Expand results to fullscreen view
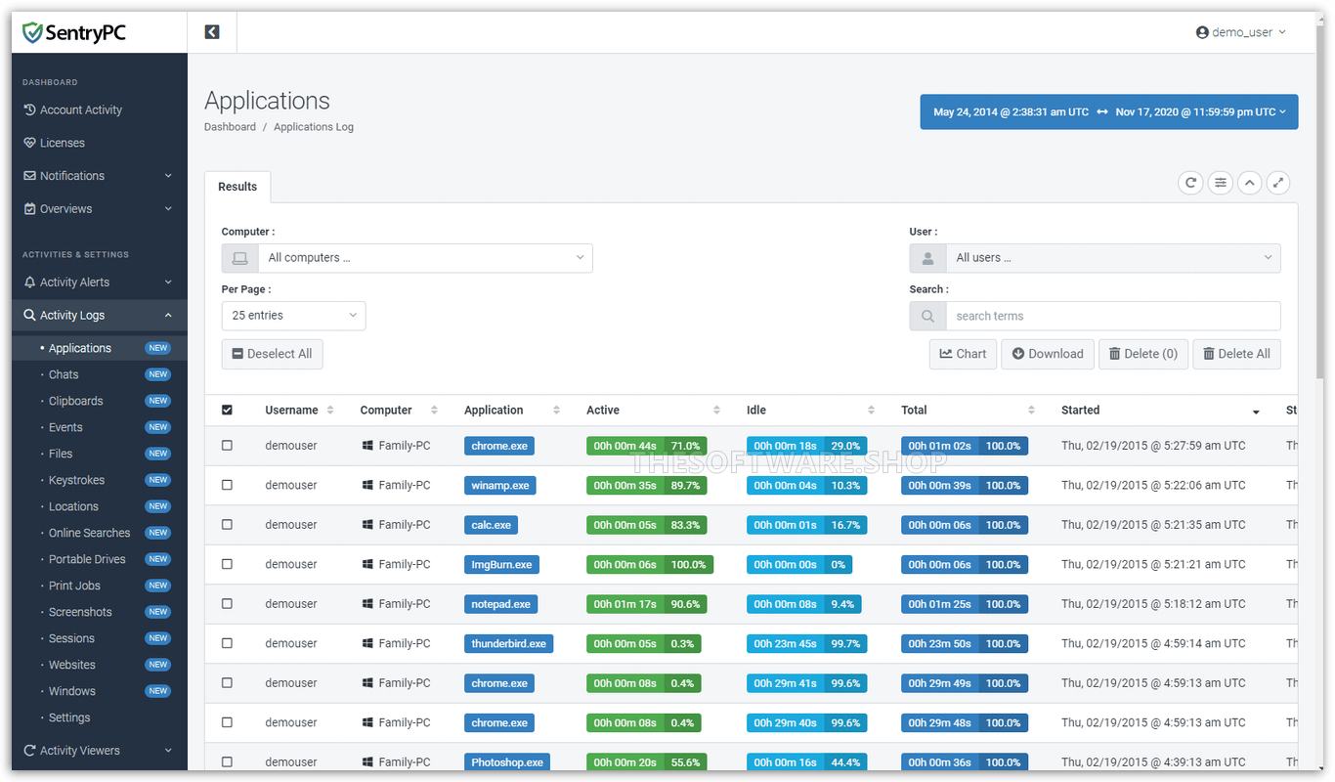 tap(1278, 183)
